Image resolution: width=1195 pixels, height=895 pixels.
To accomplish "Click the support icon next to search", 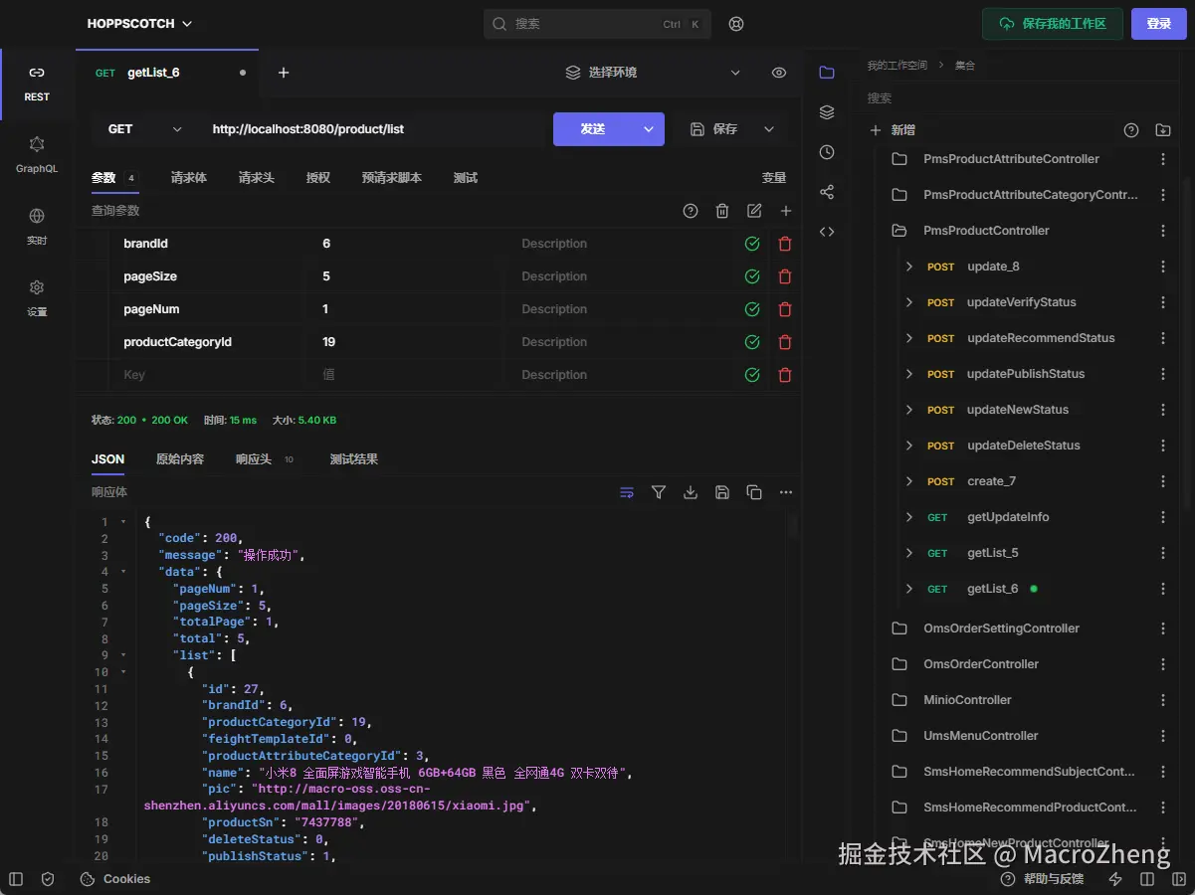I will 736,24.
